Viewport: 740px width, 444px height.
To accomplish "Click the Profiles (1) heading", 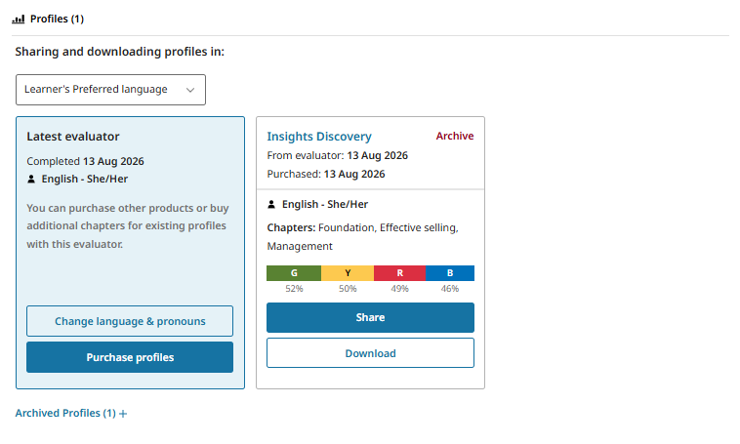I will [57, 19].
